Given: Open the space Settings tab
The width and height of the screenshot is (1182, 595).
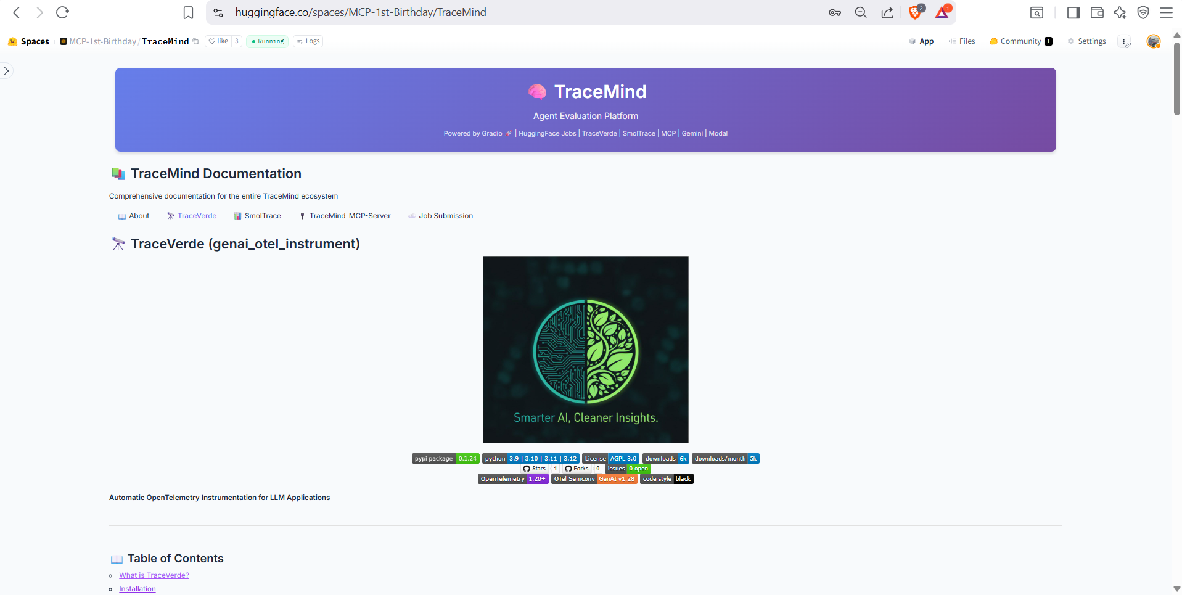Looking at the screenshot, I should tap(1087, 41).
